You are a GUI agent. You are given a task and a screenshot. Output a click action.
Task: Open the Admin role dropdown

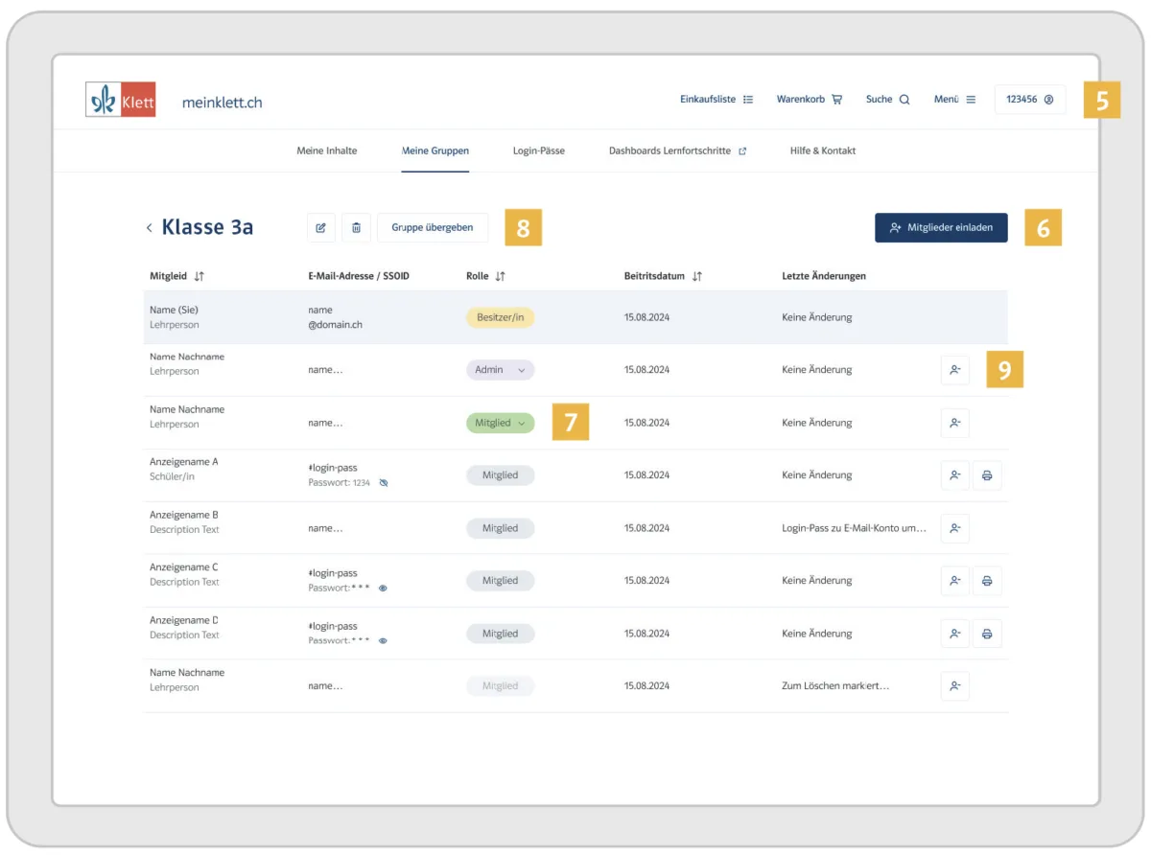click(x=500, y=370)
